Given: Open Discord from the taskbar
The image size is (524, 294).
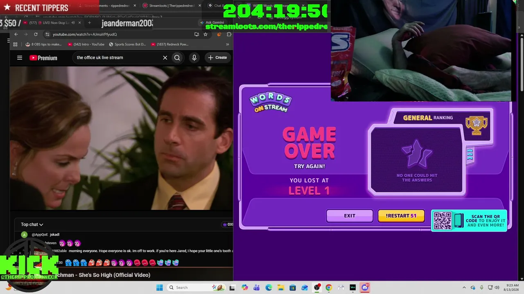Looking at the screenshot, I should click(365, 287).
